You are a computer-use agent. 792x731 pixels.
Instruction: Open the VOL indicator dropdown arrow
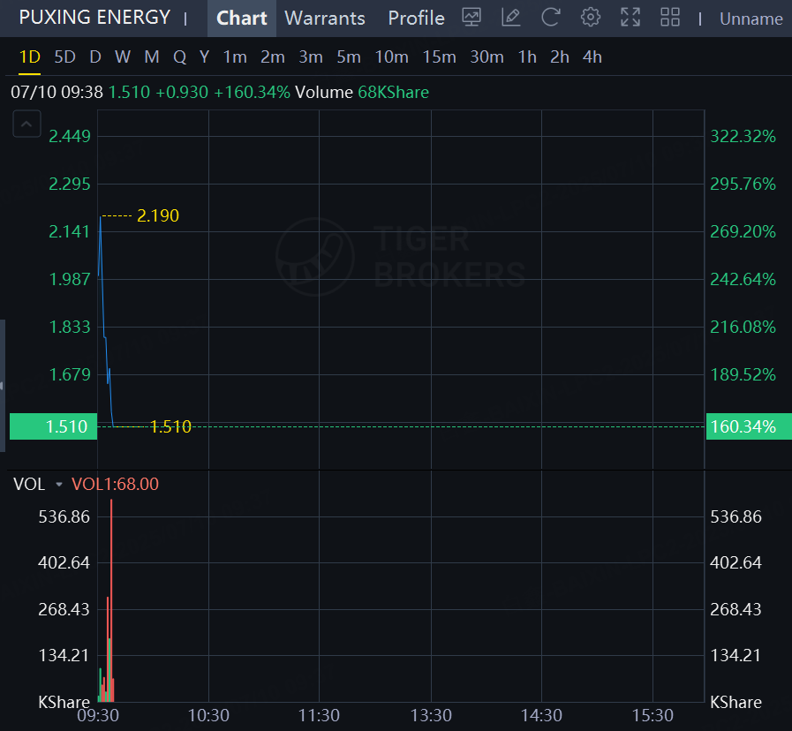[59, 485]
